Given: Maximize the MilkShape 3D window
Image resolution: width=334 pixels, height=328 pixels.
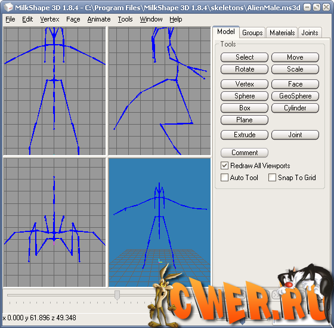Looking at the screenshot, I should tap(317, 8).
